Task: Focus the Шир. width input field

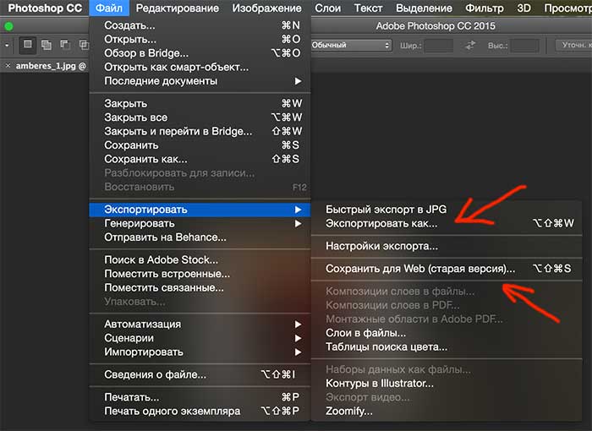Action: [438, 46]
